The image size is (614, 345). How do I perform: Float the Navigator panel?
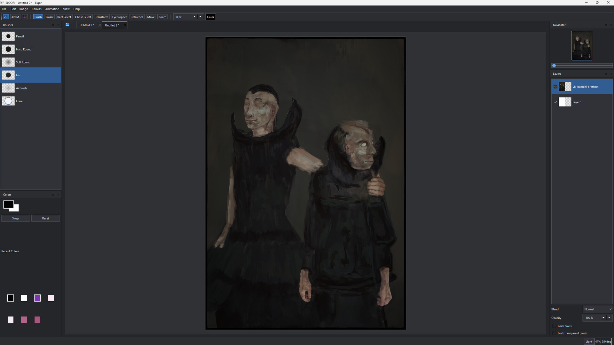coord(606,25)
